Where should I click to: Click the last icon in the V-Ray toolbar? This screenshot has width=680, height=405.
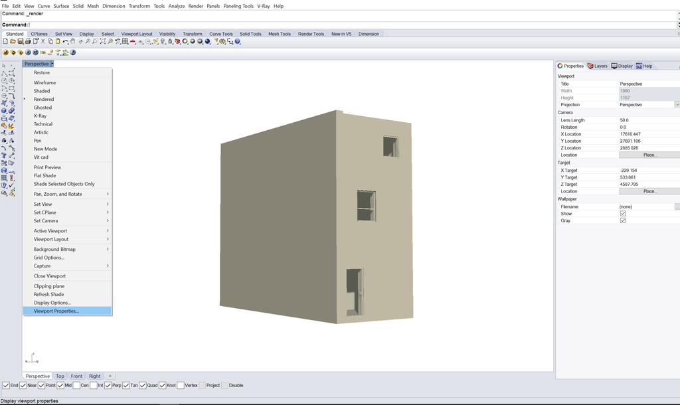pyautogui.click(x=73, y=52)
